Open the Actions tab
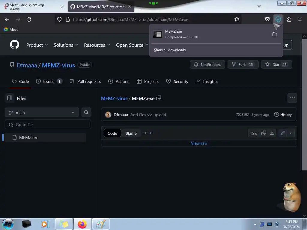The width and height of the screenshot is (307, 230). point(119,81)
